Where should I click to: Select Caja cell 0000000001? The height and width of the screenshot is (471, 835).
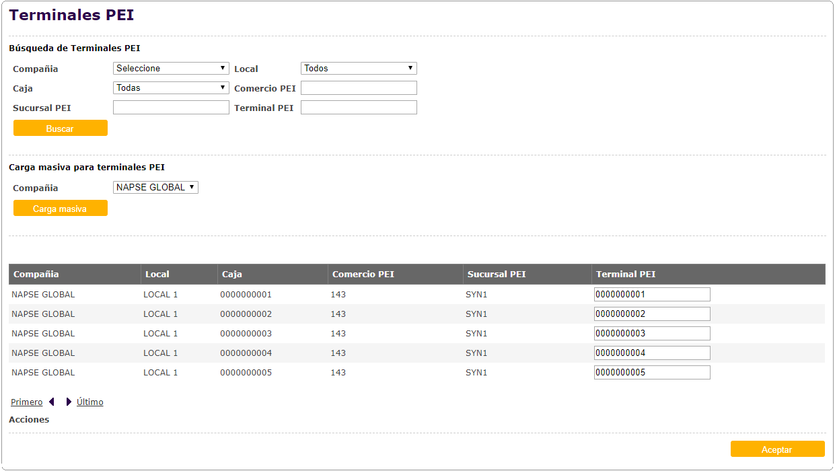pyautogui.click(x=246, y=295)
